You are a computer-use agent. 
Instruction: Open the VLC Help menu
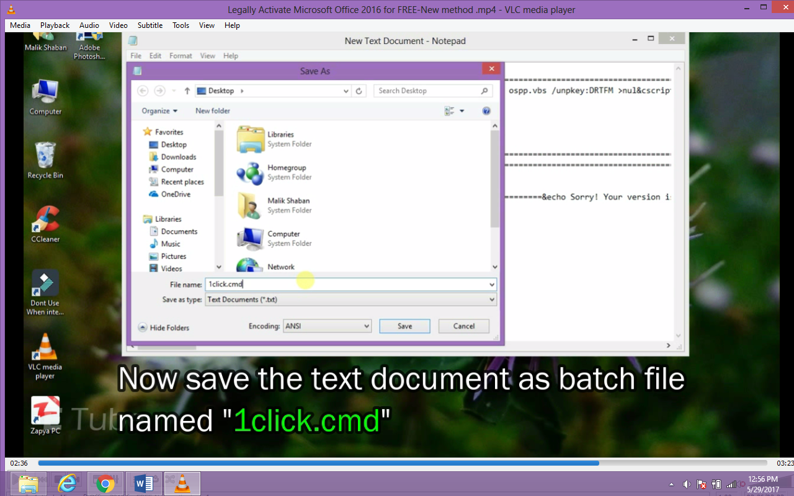tap(232, 25)
